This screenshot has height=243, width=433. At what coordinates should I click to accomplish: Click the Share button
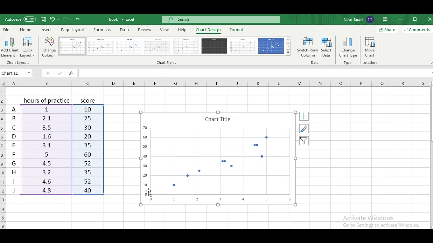[387, 30]
